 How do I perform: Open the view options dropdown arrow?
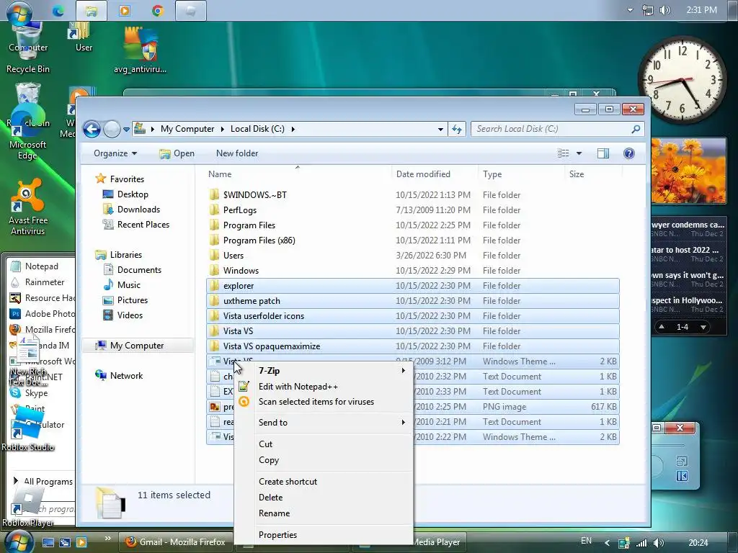click(x=579, y=153)
